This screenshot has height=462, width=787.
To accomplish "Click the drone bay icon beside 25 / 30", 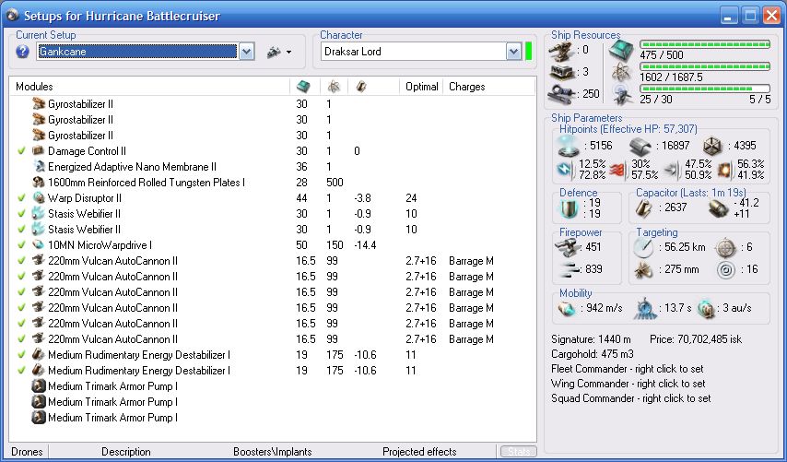I will click(622, 94).
